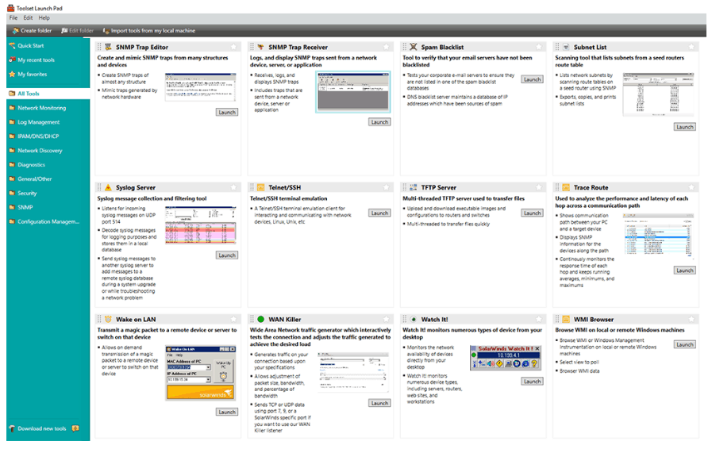Screen dimensions: 712x449
Task: Launch the WMI Browser
Action: click(685, 344)
